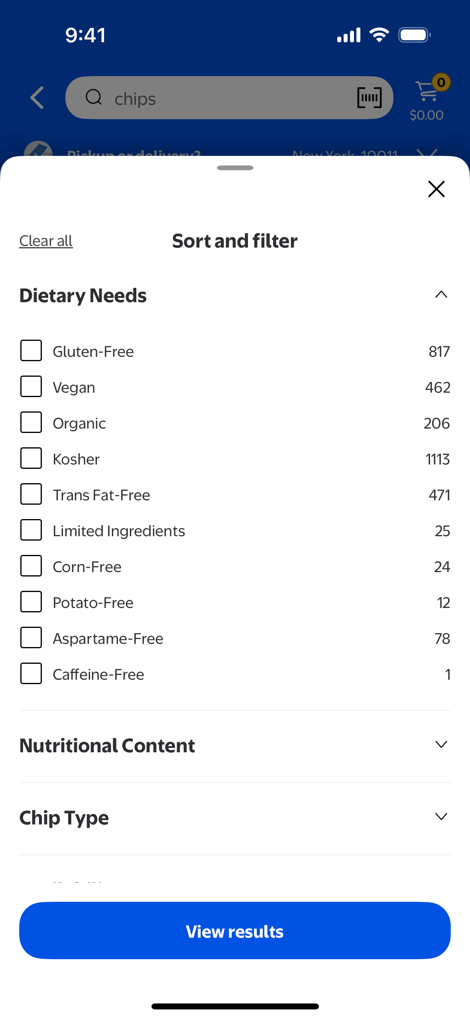Close the Sort and filter sheet

[x=436, y=189]
